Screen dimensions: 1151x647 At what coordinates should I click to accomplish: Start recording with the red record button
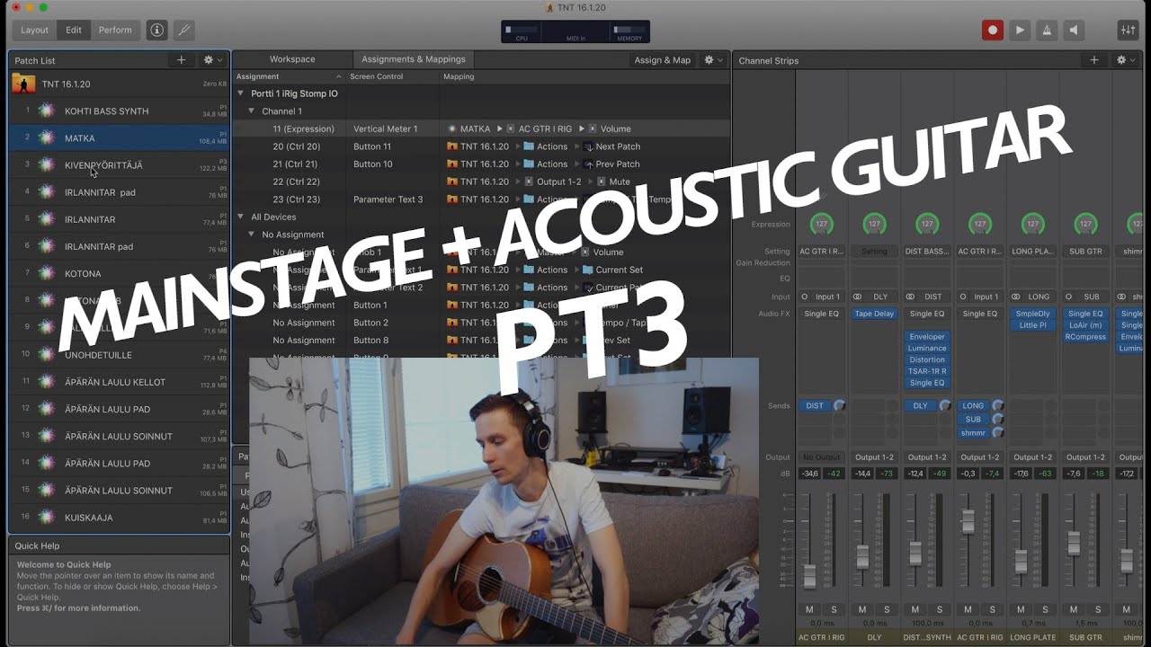point(993,30)
